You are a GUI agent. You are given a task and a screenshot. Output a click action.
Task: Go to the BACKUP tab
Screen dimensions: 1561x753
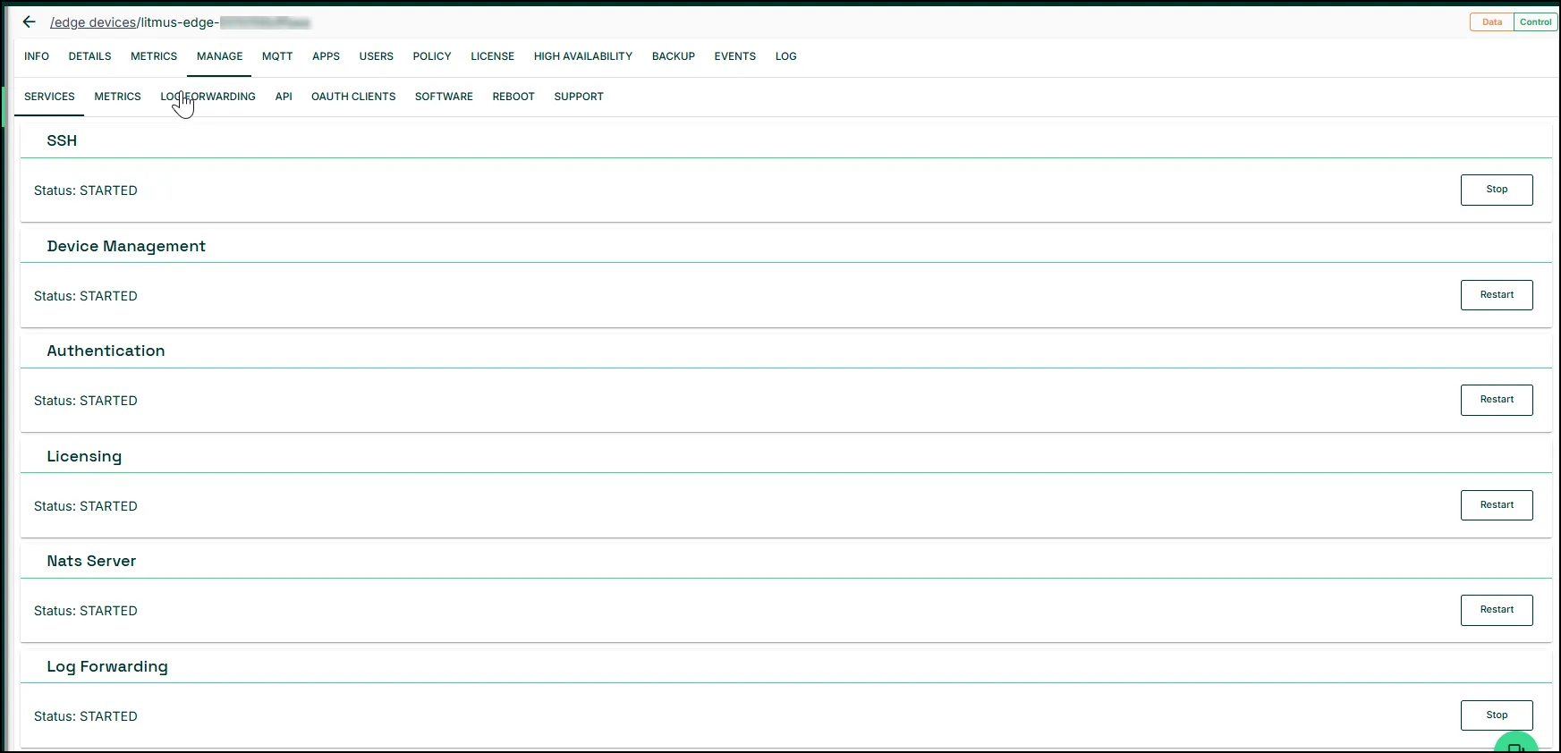(x=674, y=56)
